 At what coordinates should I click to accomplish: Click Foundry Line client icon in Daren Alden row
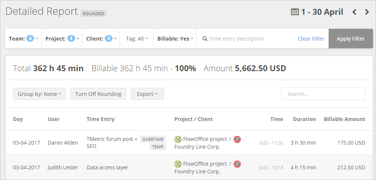pyautogui.click(x=237, y=139)
